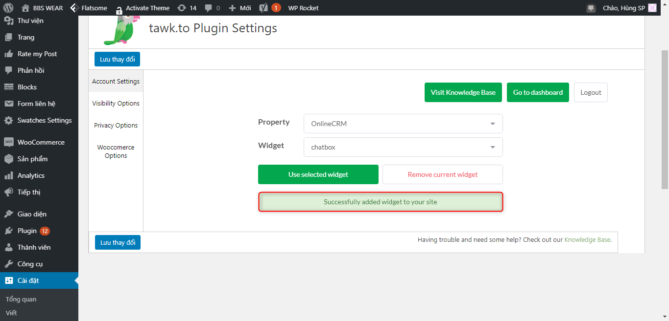
Task: Click the Swatches Settings gear icon
Action: pyautogui.click(x=9, y=120)
